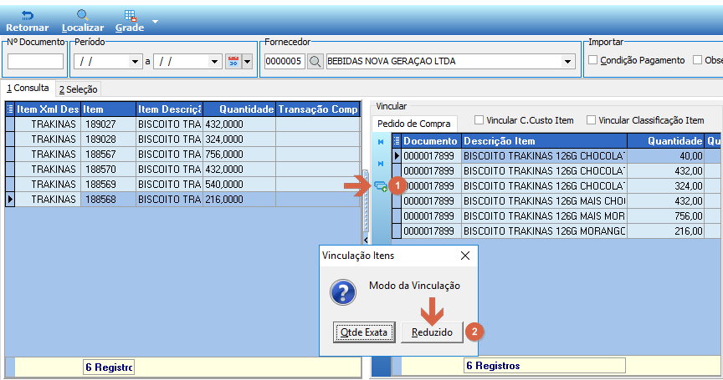Screen dimensions: 723x380
Task: Switch to the 2 Seleção tab
Action: 79,89
